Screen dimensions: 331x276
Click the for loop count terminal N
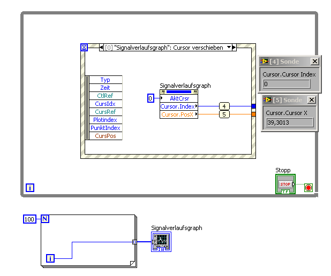click(x=45, y=219)
